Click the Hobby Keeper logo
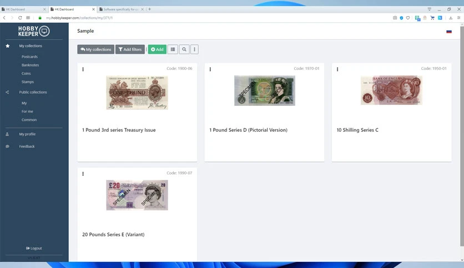Image resolution: width=464 pixels, height=268 pixels. (34, 31)
